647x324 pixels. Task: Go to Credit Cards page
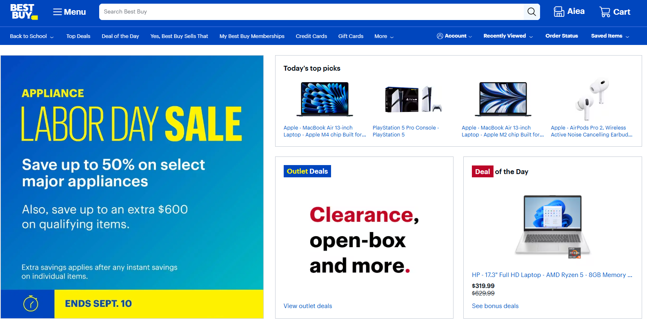tap(311, 36)
